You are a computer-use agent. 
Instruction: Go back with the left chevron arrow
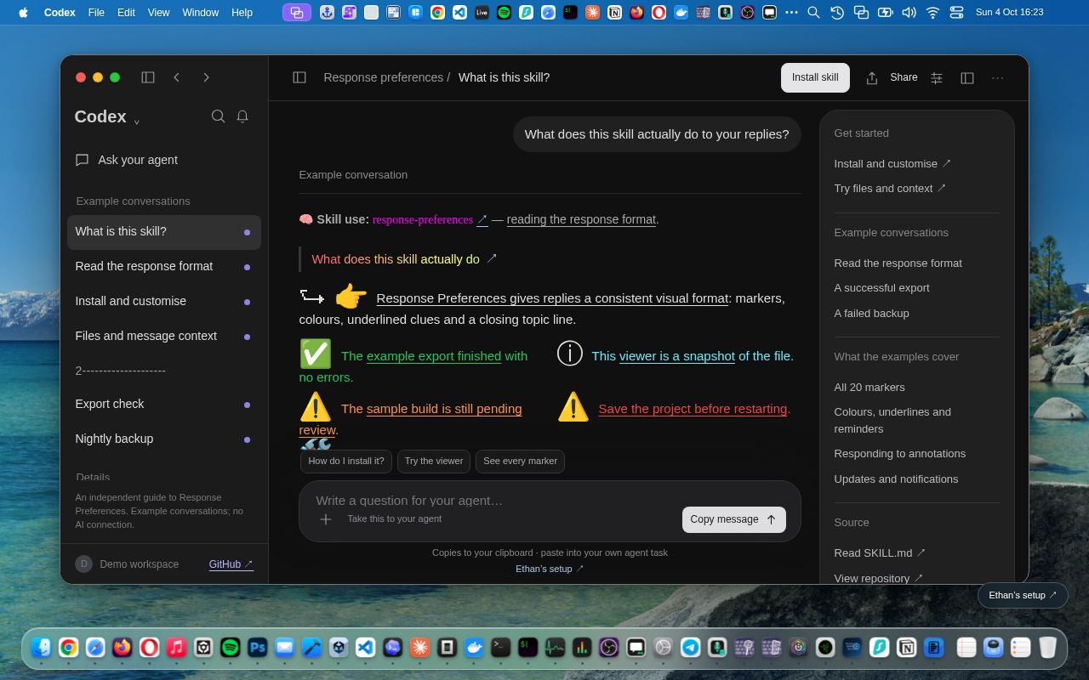point(177,77)
